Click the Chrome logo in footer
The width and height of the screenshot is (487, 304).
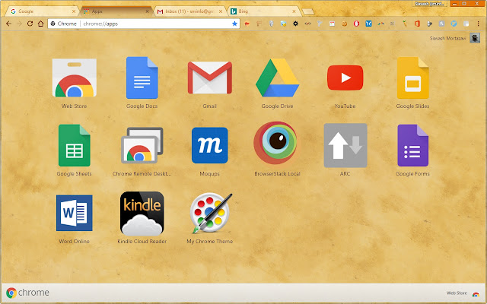27,293
